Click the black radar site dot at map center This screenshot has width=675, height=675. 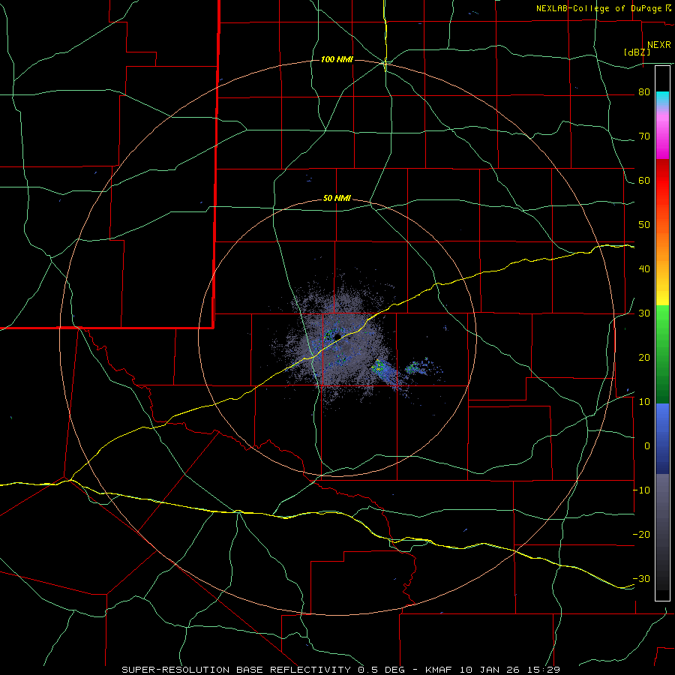tap(337, 336)
